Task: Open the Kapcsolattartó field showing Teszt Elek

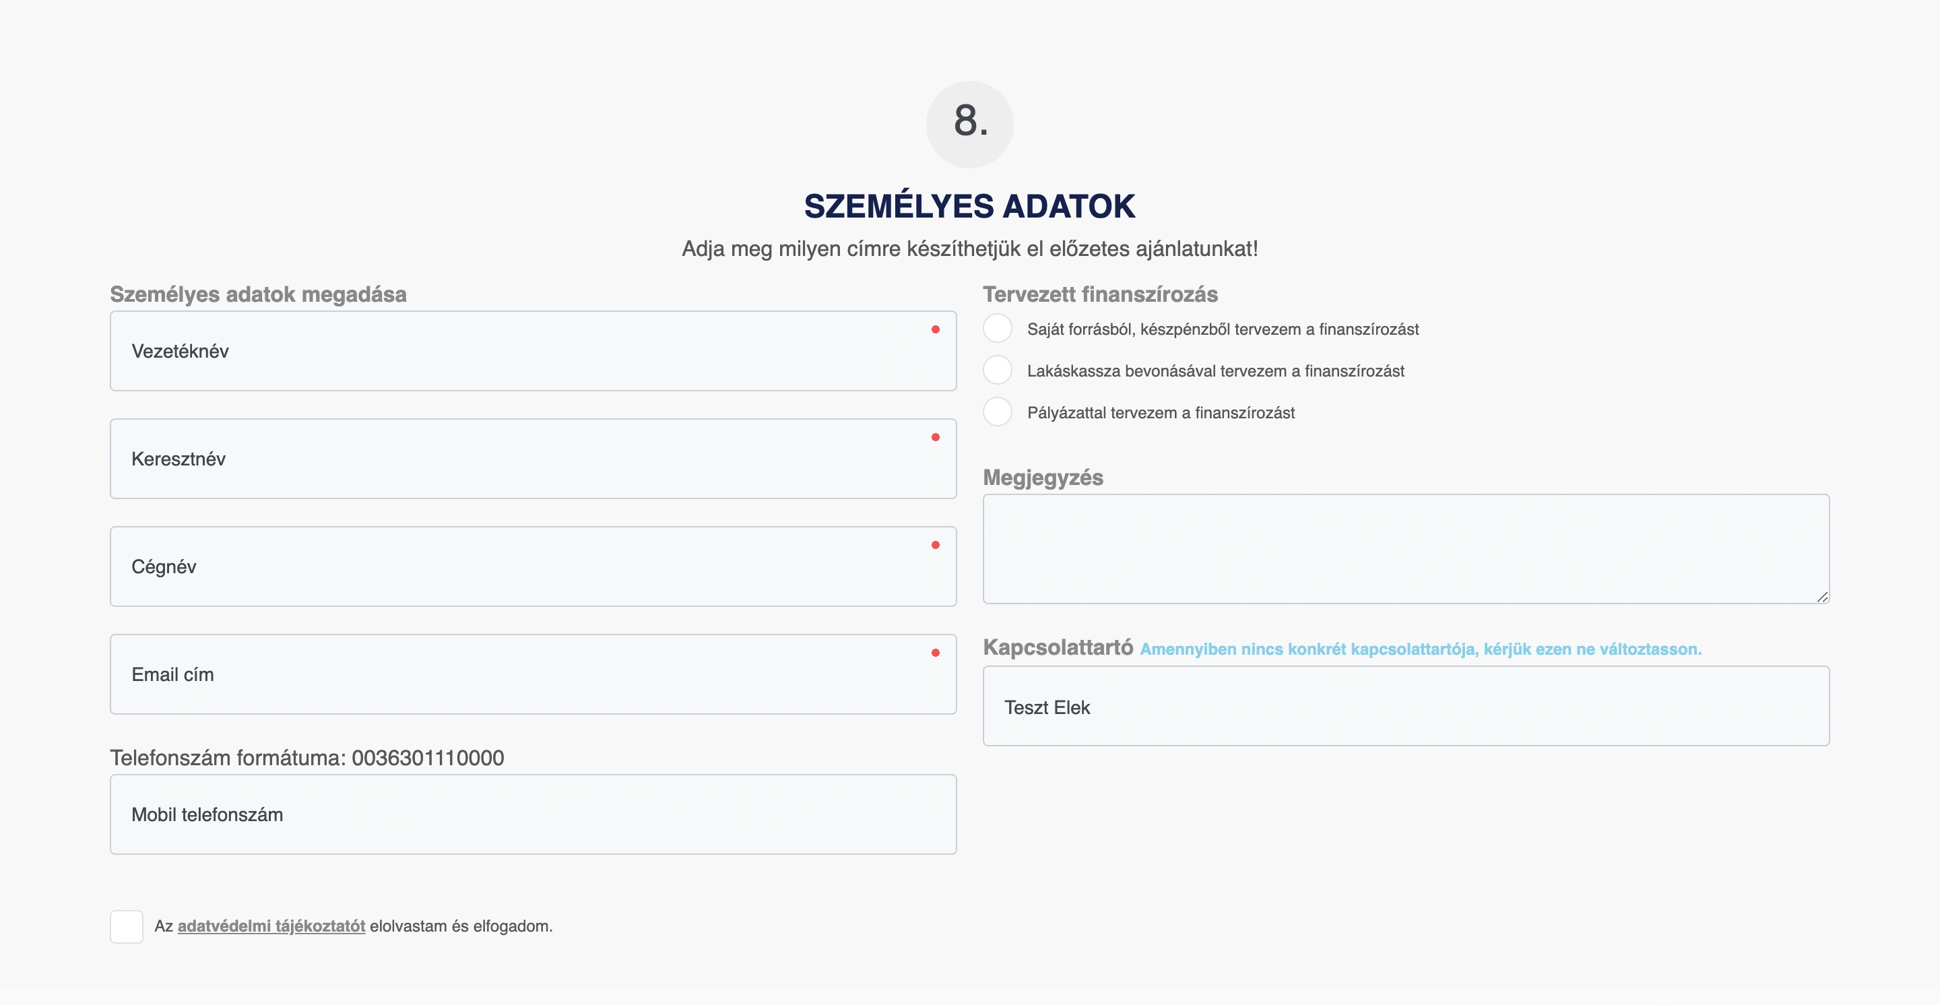Action: (x=1405, y=707)
